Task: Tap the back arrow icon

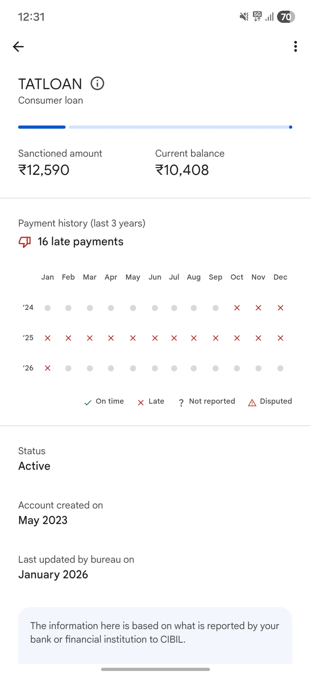Action: [x=18, y=46]
